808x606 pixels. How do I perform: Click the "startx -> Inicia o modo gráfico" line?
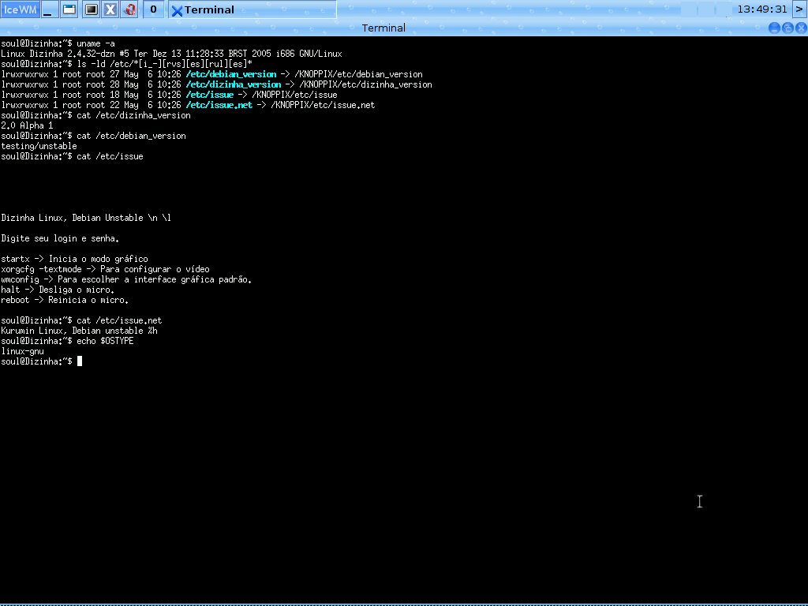point(74,259)
